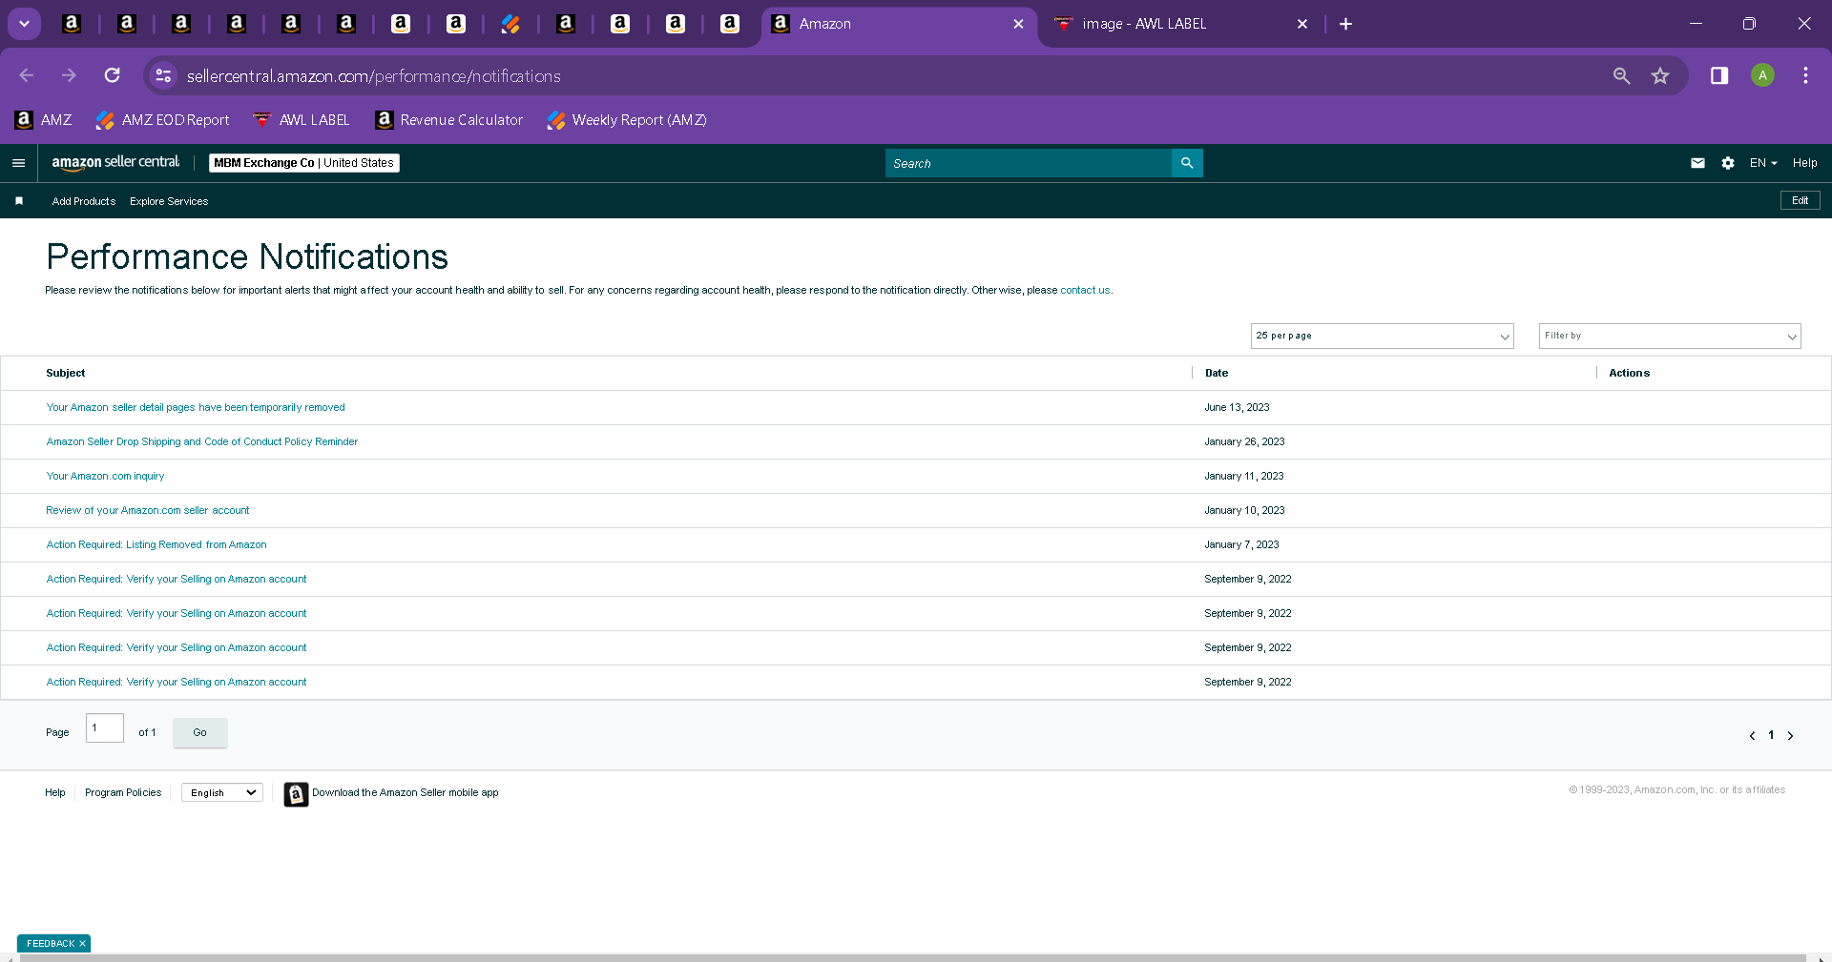The height and width of the screenshot is (962, 1832).
Task: Select page 1 in the pagination
Action: coord(1771,735)
